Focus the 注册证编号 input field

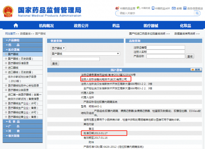pos(166,47)
